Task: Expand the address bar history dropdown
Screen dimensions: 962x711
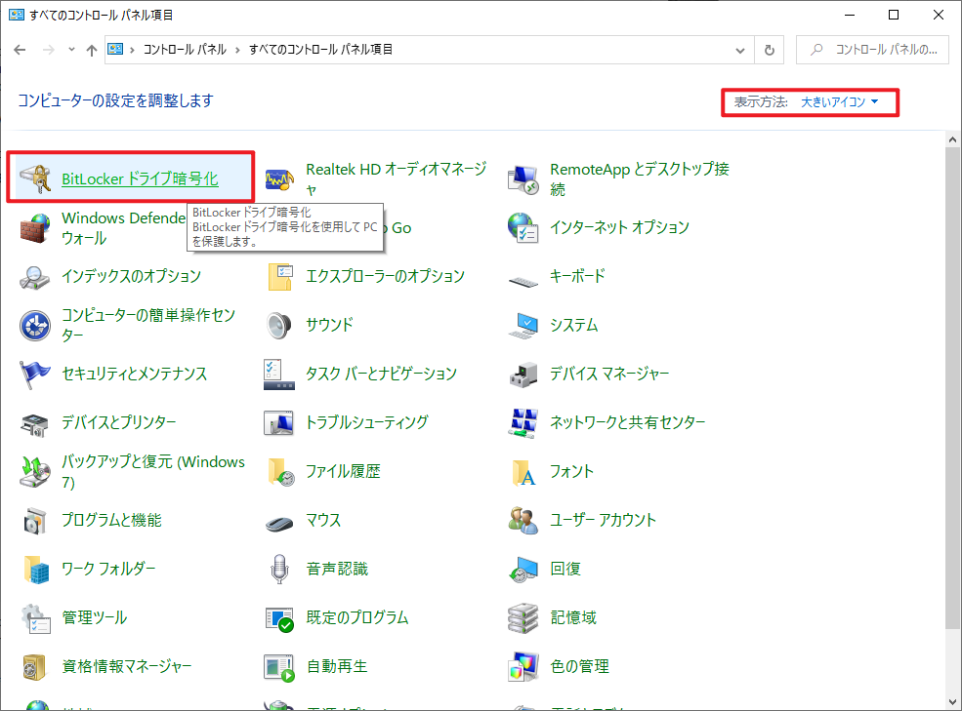Action: [x=740, y=51]
